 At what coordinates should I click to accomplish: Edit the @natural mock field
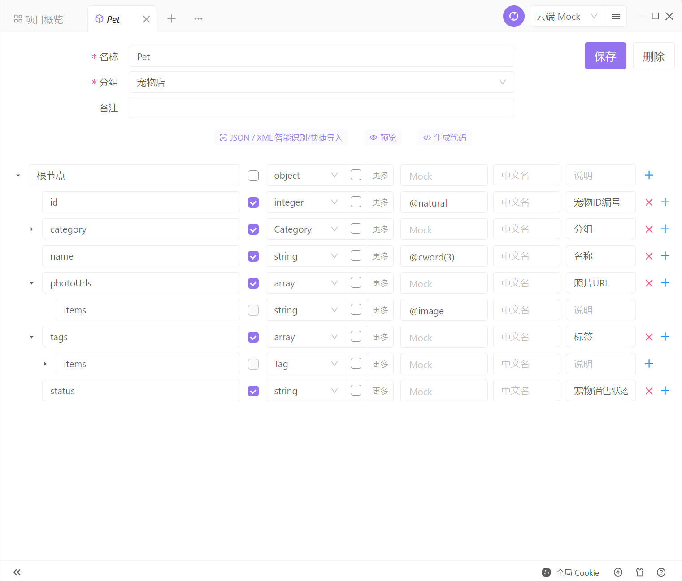[444, 202]
